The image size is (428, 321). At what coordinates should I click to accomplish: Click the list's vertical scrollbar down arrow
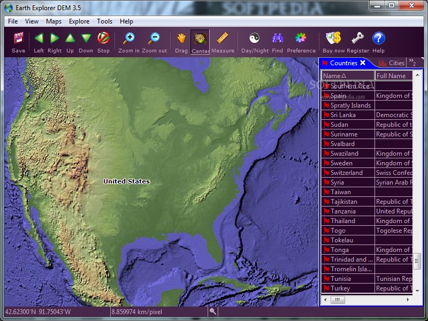coord(417,291)
